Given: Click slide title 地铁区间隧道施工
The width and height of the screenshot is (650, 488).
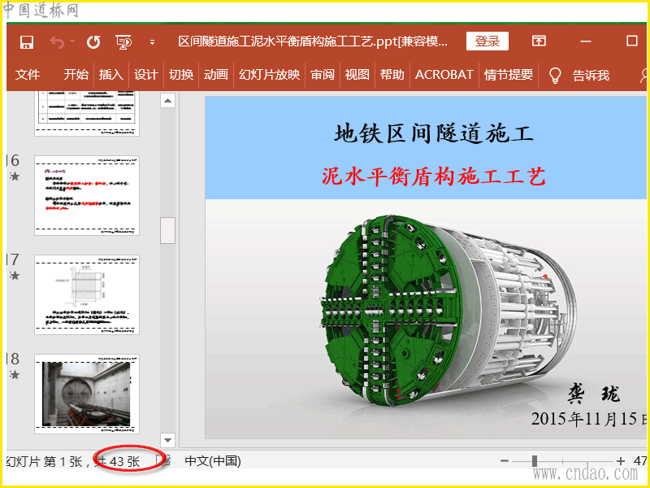Looking at the screenshot, I should coord(434,133).
